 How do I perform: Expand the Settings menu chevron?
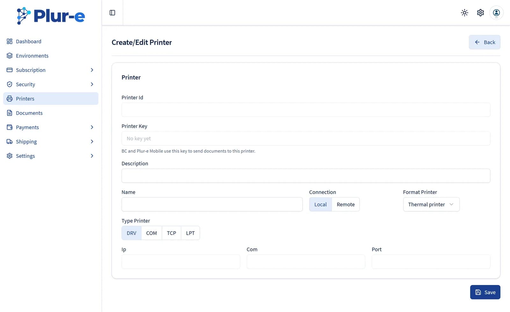tap(92, 156)
